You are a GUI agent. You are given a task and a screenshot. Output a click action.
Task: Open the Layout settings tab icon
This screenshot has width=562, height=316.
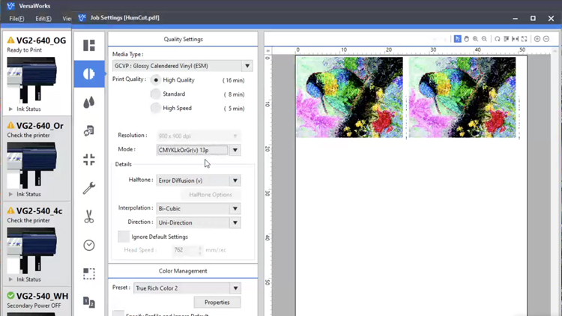tap(89, 46)
